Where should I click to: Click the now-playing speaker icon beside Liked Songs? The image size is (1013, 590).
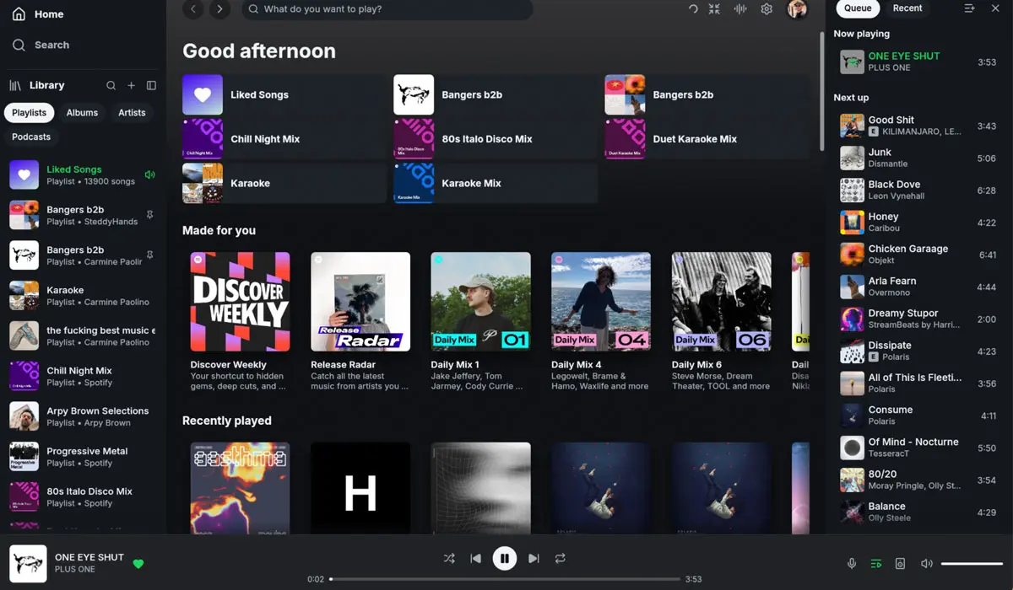150,174
